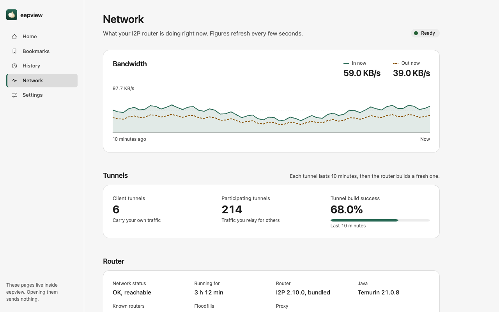Click the Ready status pill
Viewport: 499px width, 312px height.
point(425,33)
